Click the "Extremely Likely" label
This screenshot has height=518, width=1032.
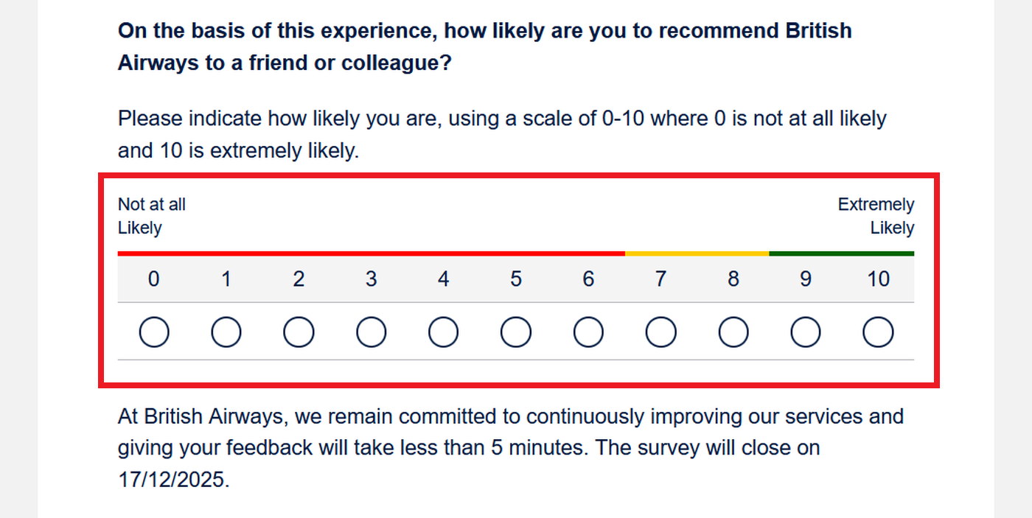click(x=876, y=216)
